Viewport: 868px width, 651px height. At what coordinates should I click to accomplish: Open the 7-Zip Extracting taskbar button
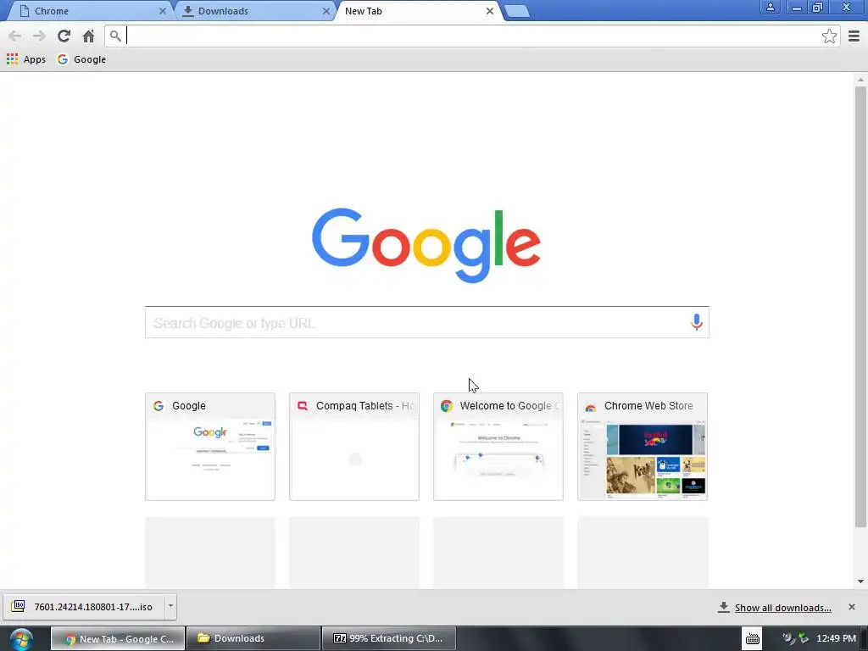[x=388, y=638]
